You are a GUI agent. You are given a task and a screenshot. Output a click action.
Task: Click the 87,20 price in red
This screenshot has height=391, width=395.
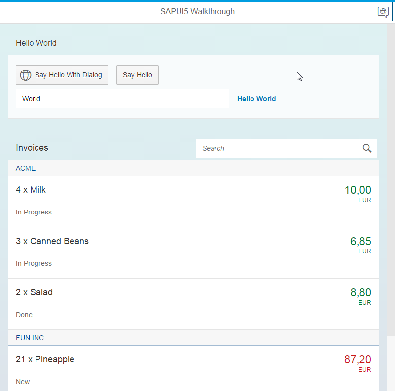[358, 359]
